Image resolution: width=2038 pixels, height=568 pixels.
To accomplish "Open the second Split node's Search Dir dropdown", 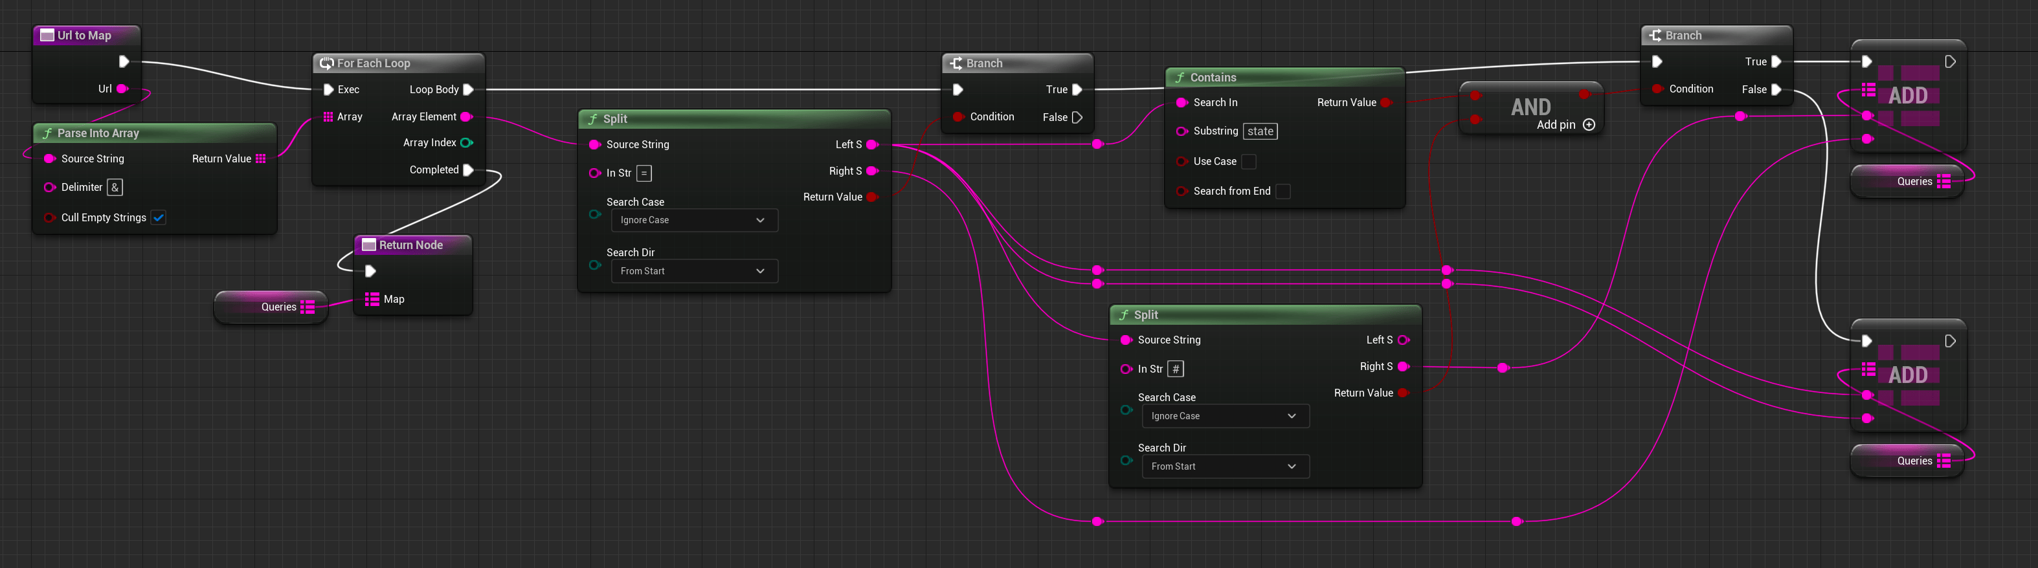I will (1226, 466).
